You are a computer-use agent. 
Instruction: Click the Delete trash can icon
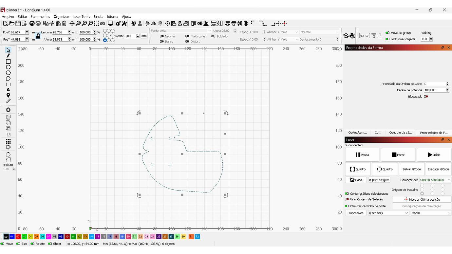click(64, 23)
